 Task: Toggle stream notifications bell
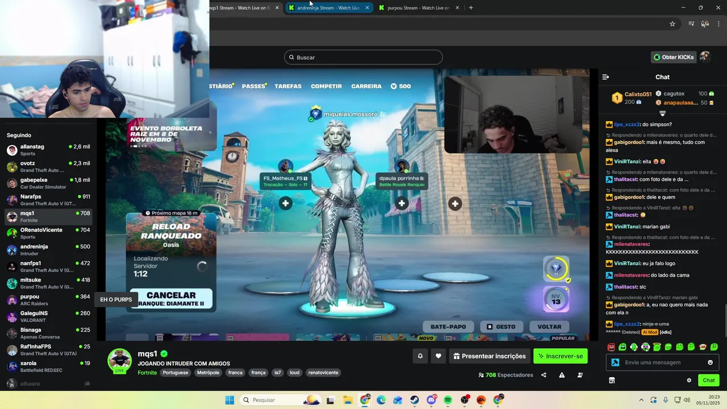420,356
